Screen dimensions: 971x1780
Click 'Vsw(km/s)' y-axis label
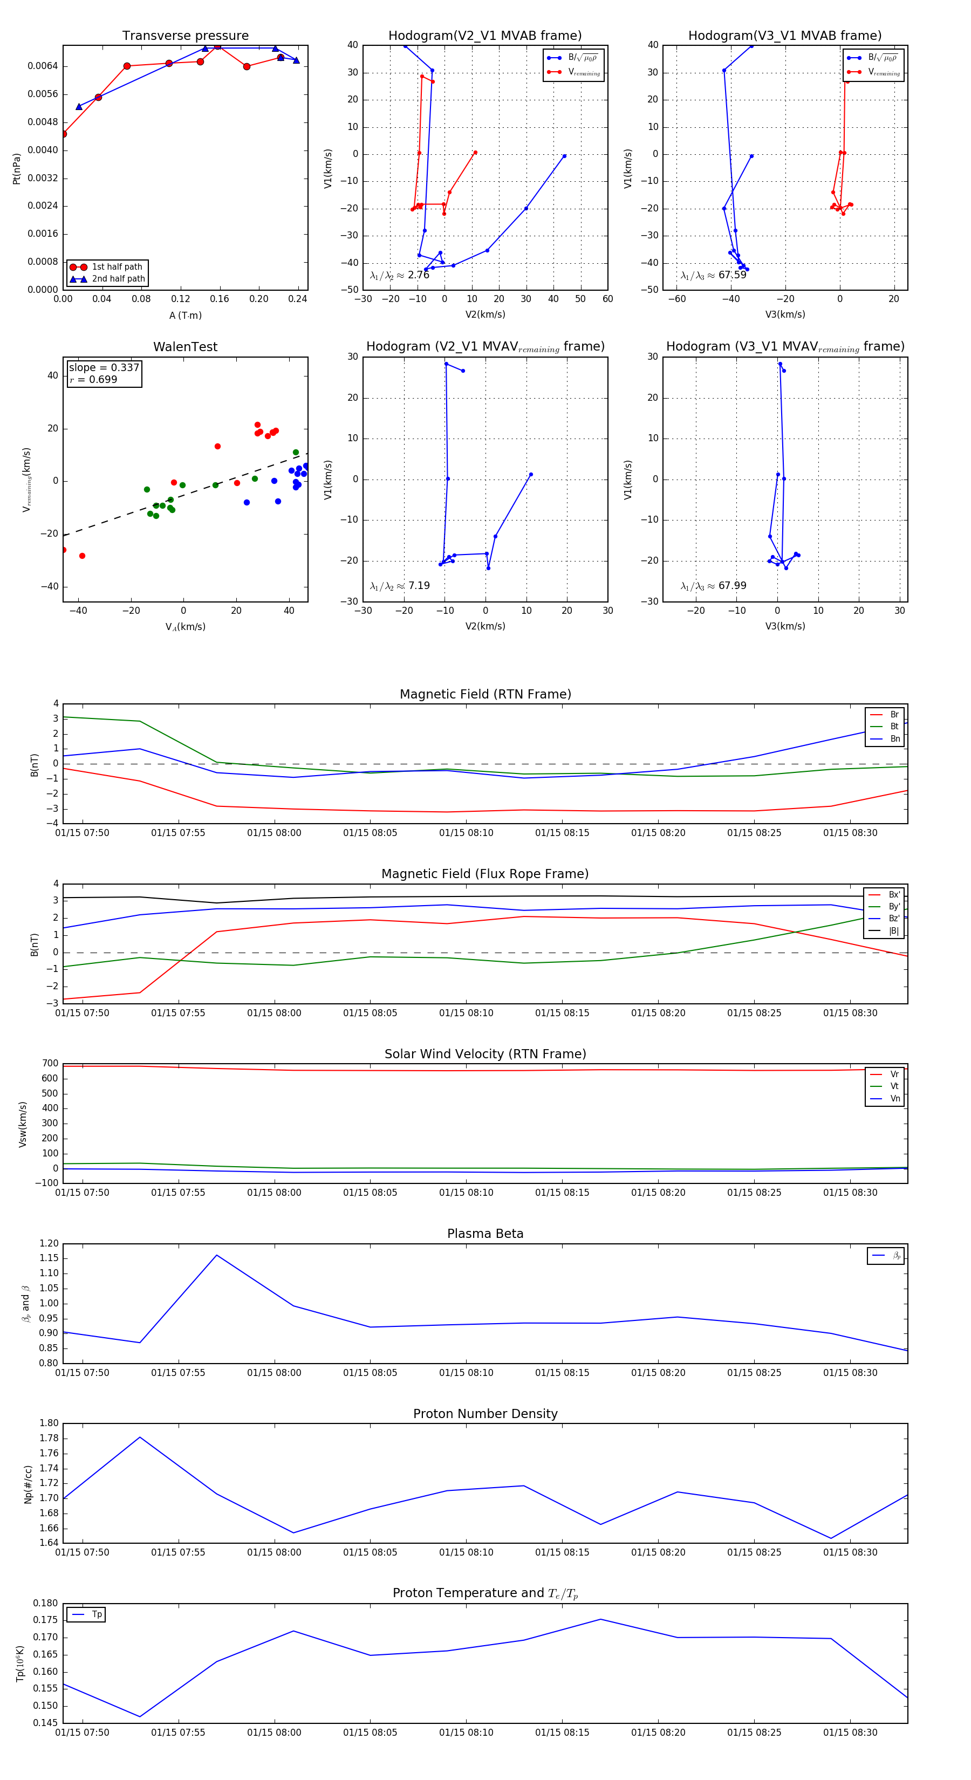(22, 1124)
